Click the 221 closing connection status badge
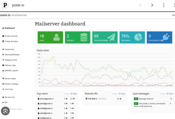This screenshot has height=119, width=175. click(136, 104)
